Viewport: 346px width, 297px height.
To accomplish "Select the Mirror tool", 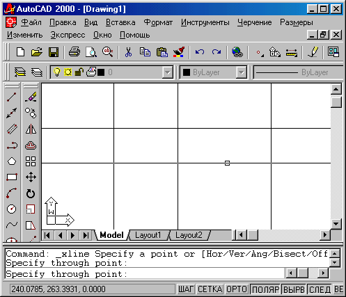I will click(x=31, y=129).
